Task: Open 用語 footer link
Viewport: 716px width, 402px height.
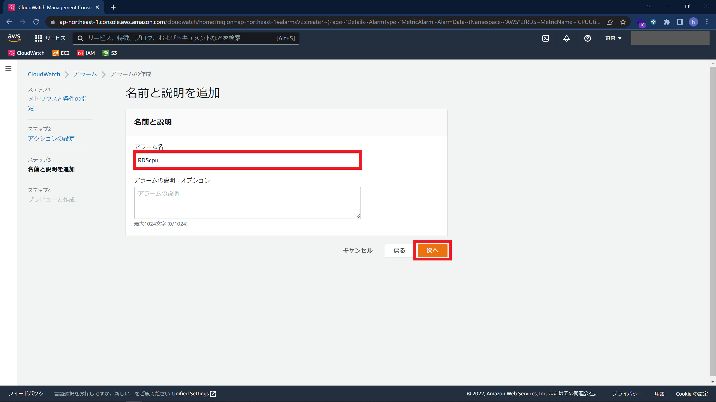Action: [659, 393]
